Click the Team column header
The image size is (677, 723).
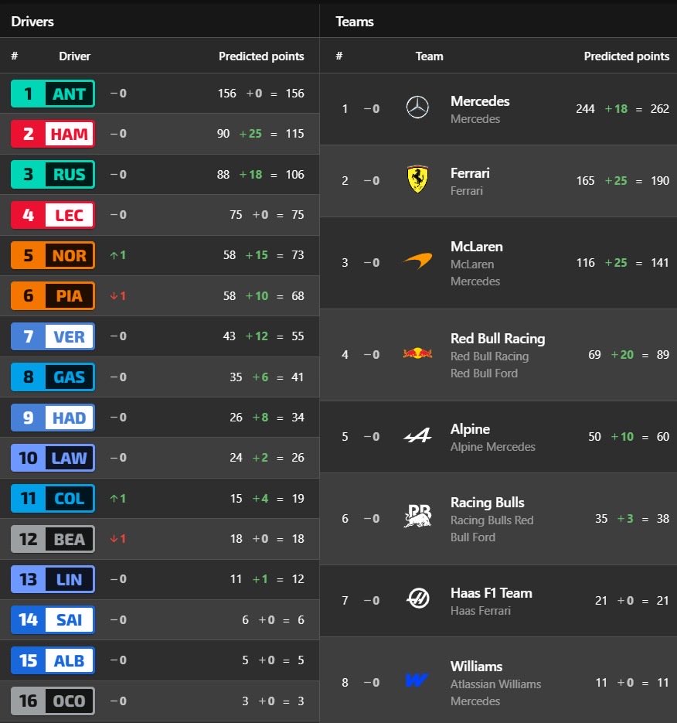point(429,56)
